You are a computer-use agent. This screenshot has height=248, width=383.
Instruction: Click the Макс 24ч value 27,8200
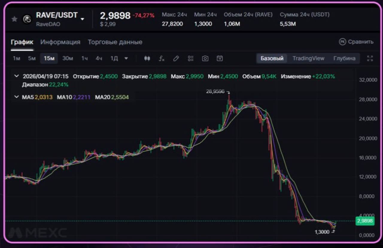(172, 24)
